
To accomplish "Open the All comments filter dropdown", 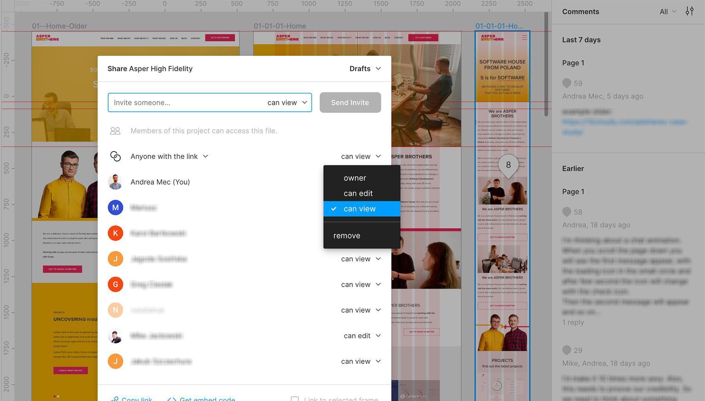I will pos(666,11).
